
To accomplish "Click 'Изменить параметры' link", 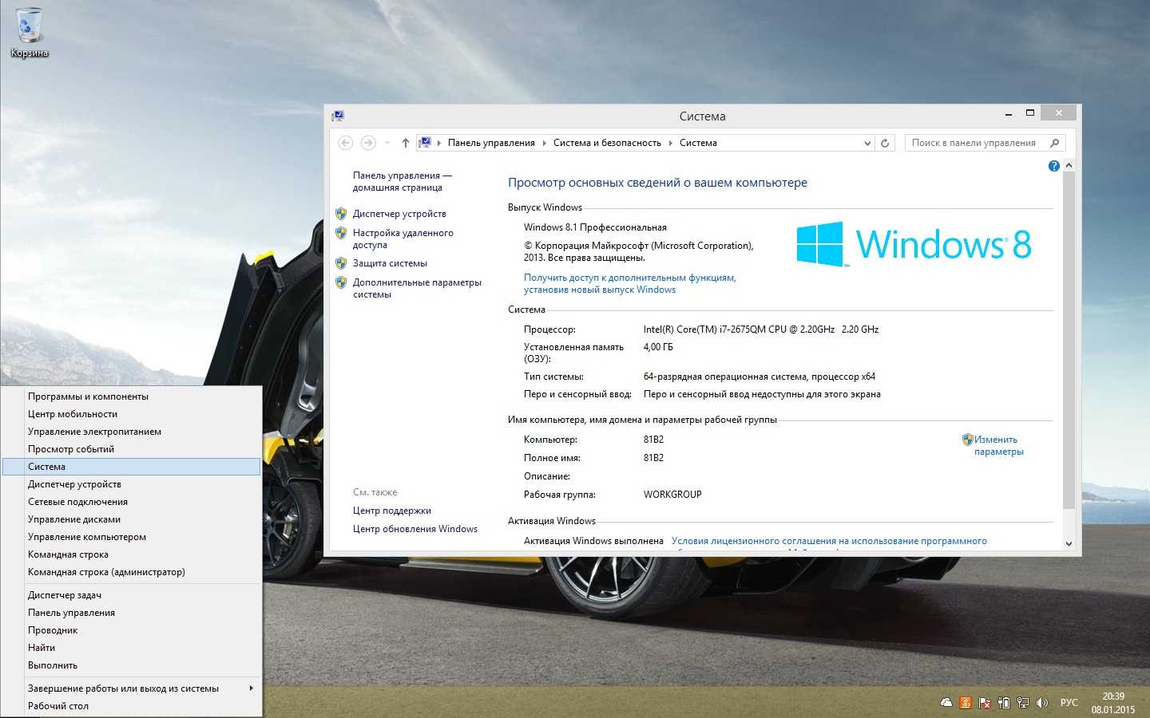I will 997,445.
